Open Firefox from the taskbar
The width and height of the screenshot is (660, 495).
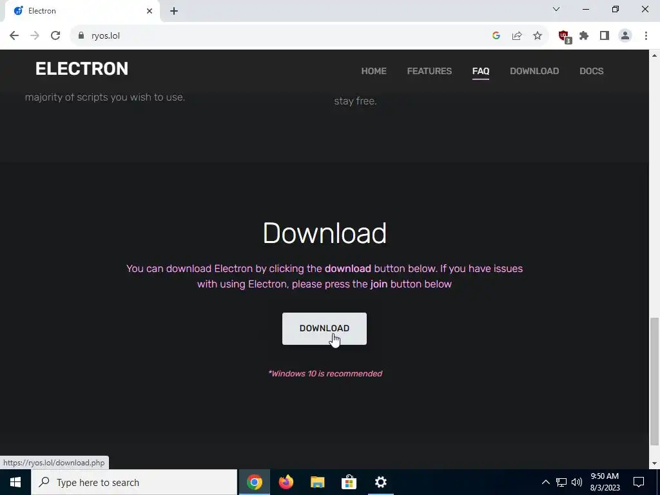[286, 482]
